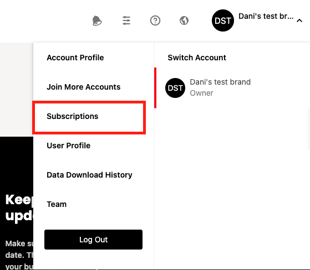
Task: Go to User Profile
Action: pos(68,146)
